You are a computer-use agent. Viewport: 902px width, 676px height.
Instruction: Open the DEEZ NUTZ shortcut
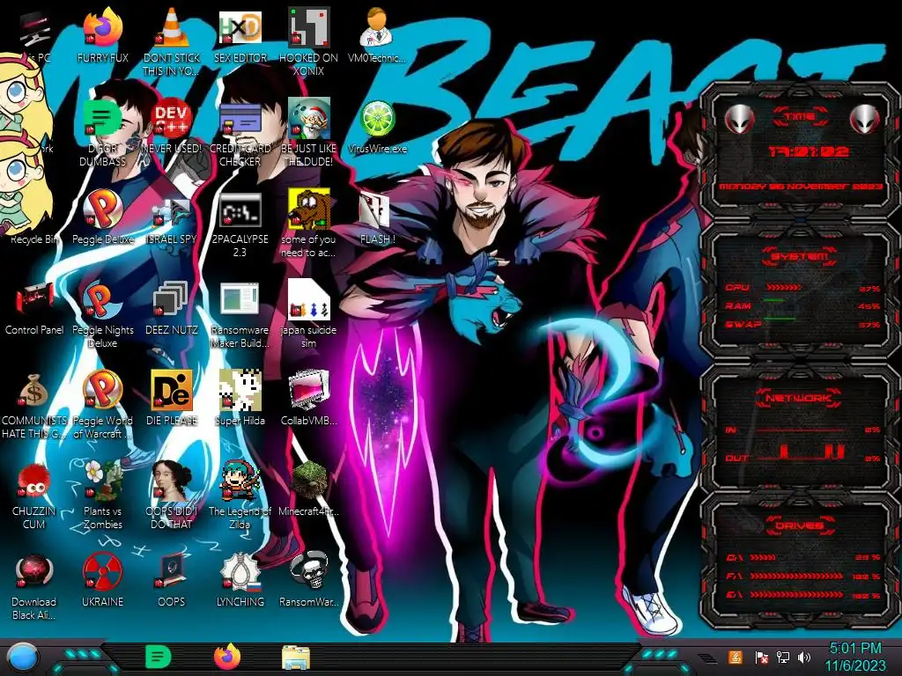point(172,300)
